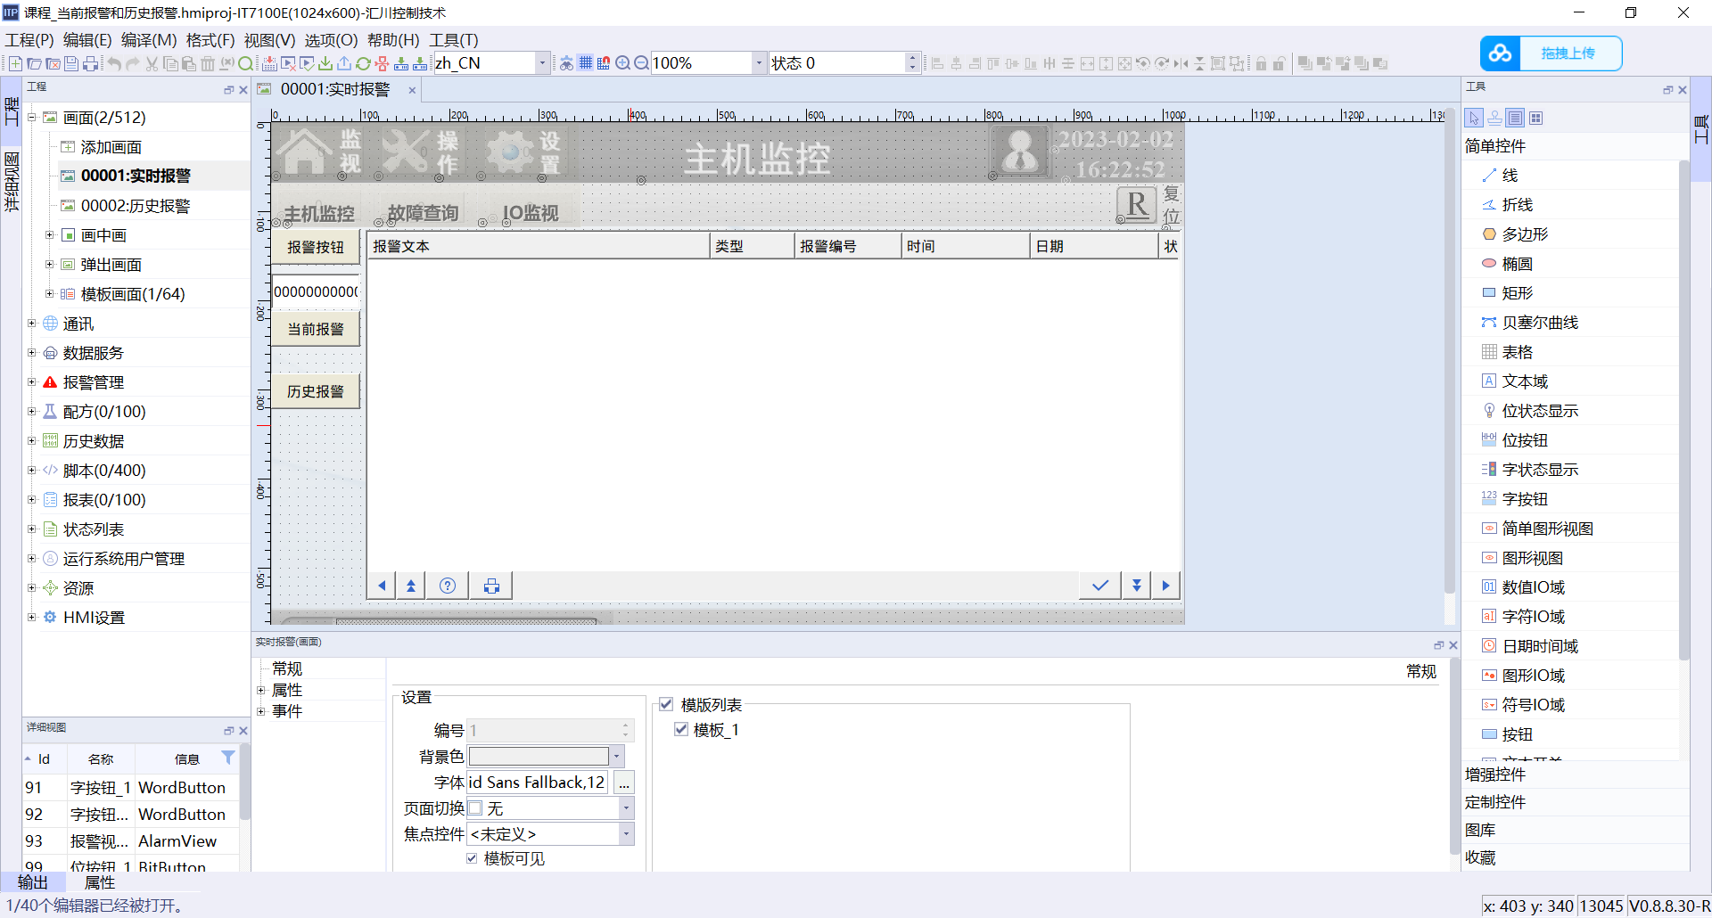Toggle the 模板可见 checkbox
The image size is (1712, 918).
(x=472, y=858)
